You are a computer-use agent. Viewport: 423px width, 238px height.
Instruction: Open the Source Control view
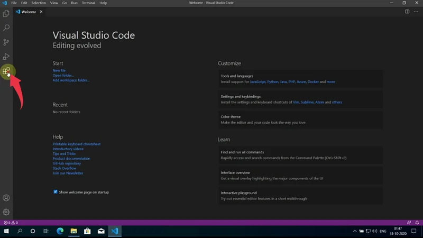6,42
